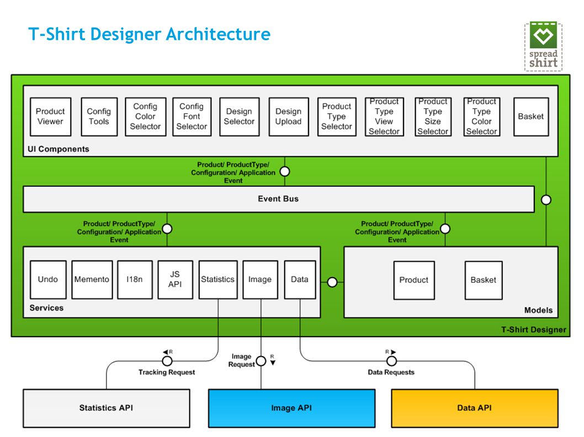Select the yellow Data API box
584x437 pixels.
(475, 408)
